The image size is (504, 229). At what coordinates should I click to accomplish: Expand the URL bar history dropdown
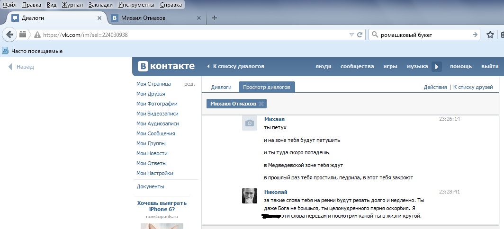coord(351,35)
